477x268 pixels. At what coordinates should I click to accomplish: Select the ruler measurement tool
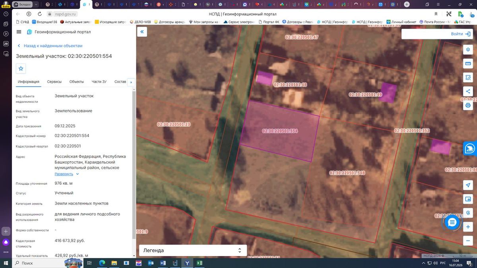pyautogui.click(x=468, y=64)
